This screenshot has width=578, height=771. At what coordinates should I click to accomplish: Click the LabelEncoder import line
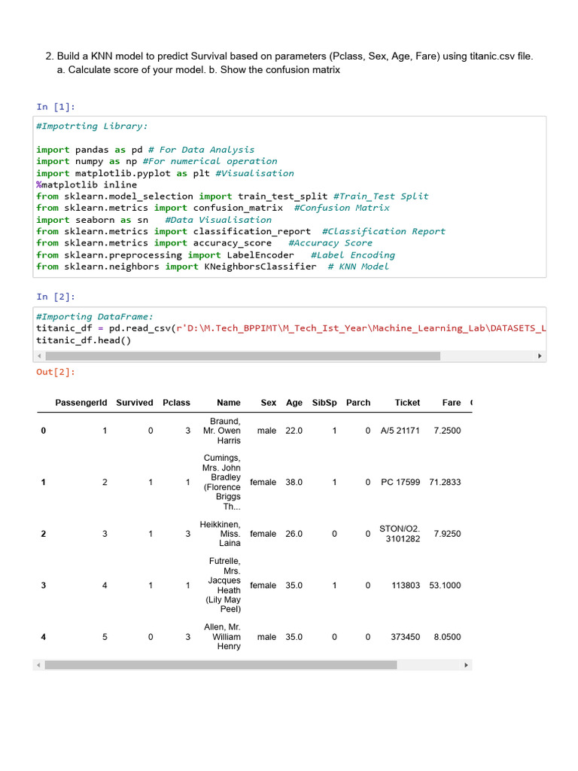[x=216, y=255]
